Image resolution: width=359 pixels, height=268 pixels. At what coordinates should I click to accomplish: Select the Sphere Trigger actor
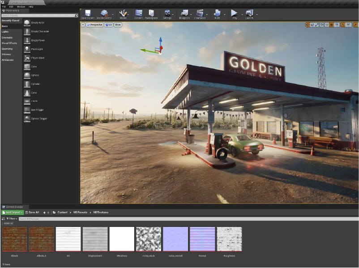point(35,118)
